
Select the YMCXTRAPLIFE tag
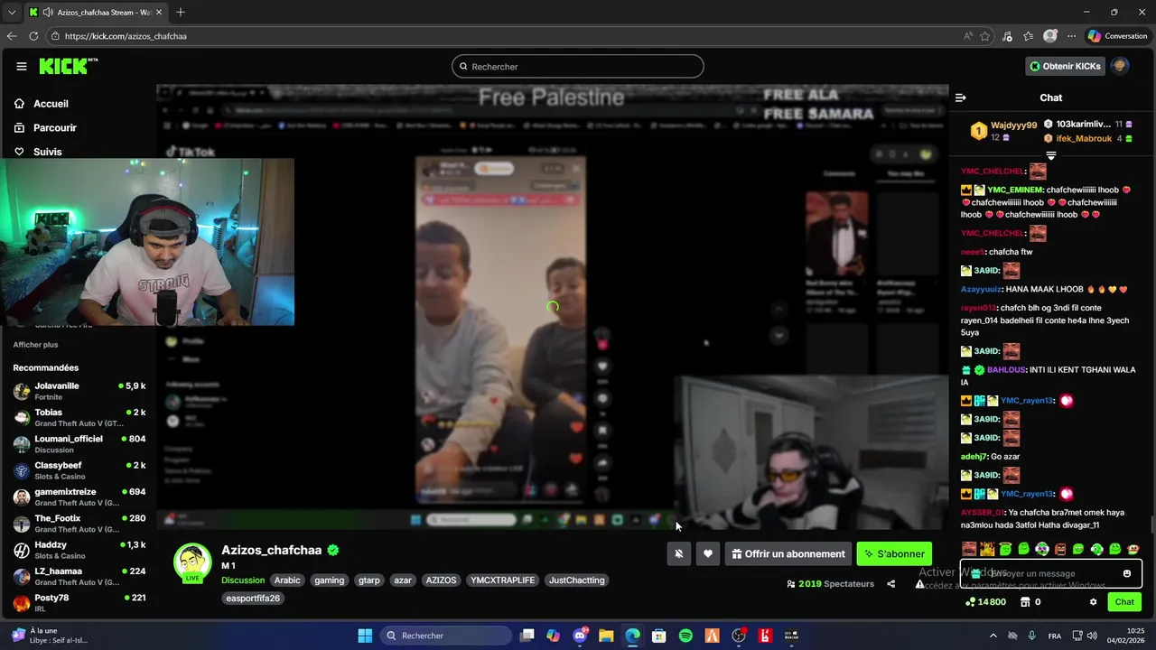coord(503,580)
